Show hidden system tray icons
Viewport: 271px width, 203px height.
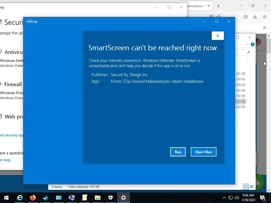pyautogui.click(x=224, y=198)
